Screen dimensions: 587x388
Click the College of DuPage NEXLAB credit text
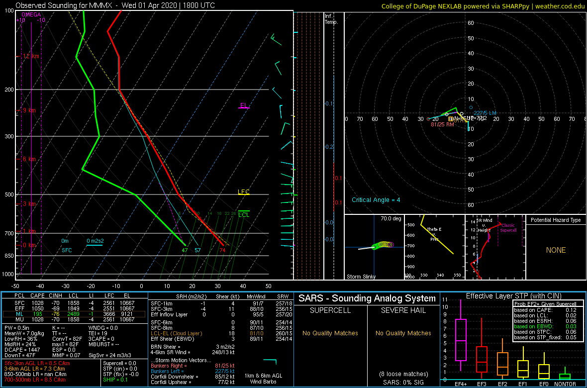[483, 6]
